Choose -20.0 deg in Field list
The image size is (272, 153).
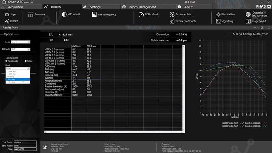tap(18, 74)
